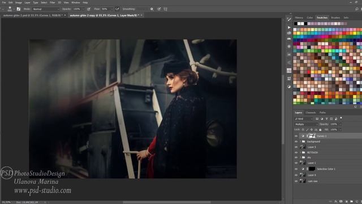
Task: Open layer filter Kind dropdown
Action: (304, 118)
